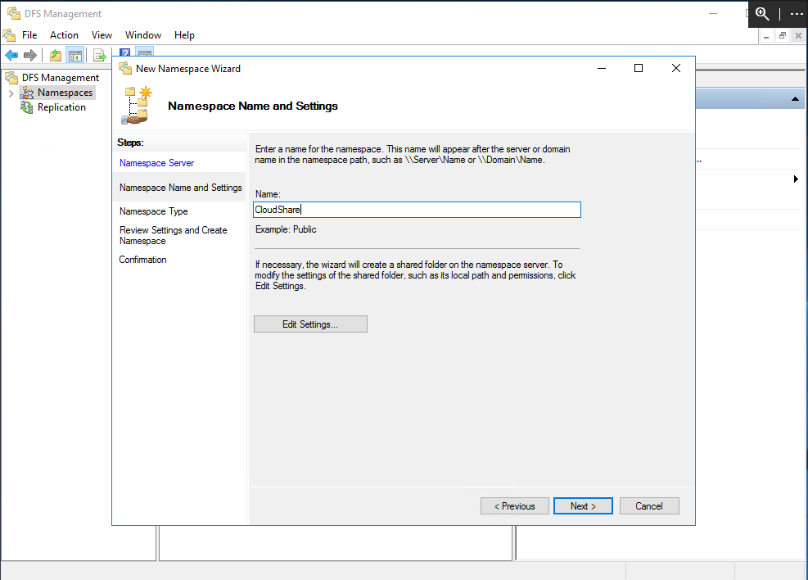The image size is (808, 580).
Task: Toggle the Show/Hide Action Pane icon
Action: [146, 52]
